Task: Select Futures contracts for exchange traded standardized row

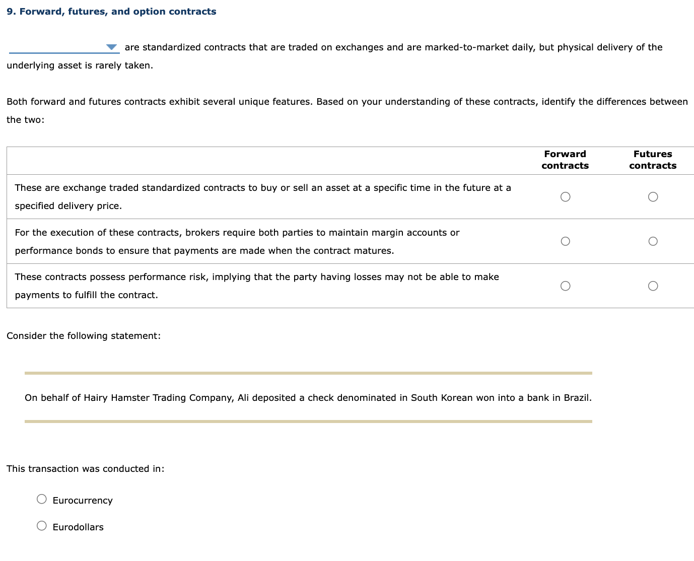Action: pyautogui.click(x=653, y=197)
